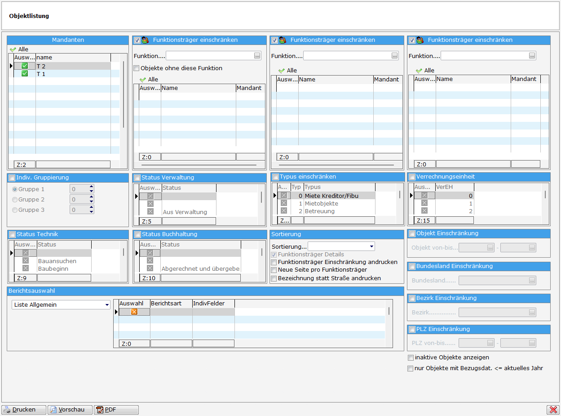Image resolution: width=561 pixels, height=416 pixels.
Task: Enable the Bundesland Einschränkung panel checkbox
Action: coord(412,267)
